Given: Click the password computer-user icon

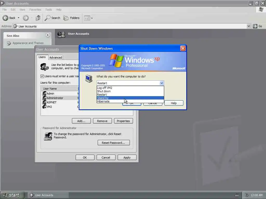Looking at the screenshot, I should click(x=48, y=136).
